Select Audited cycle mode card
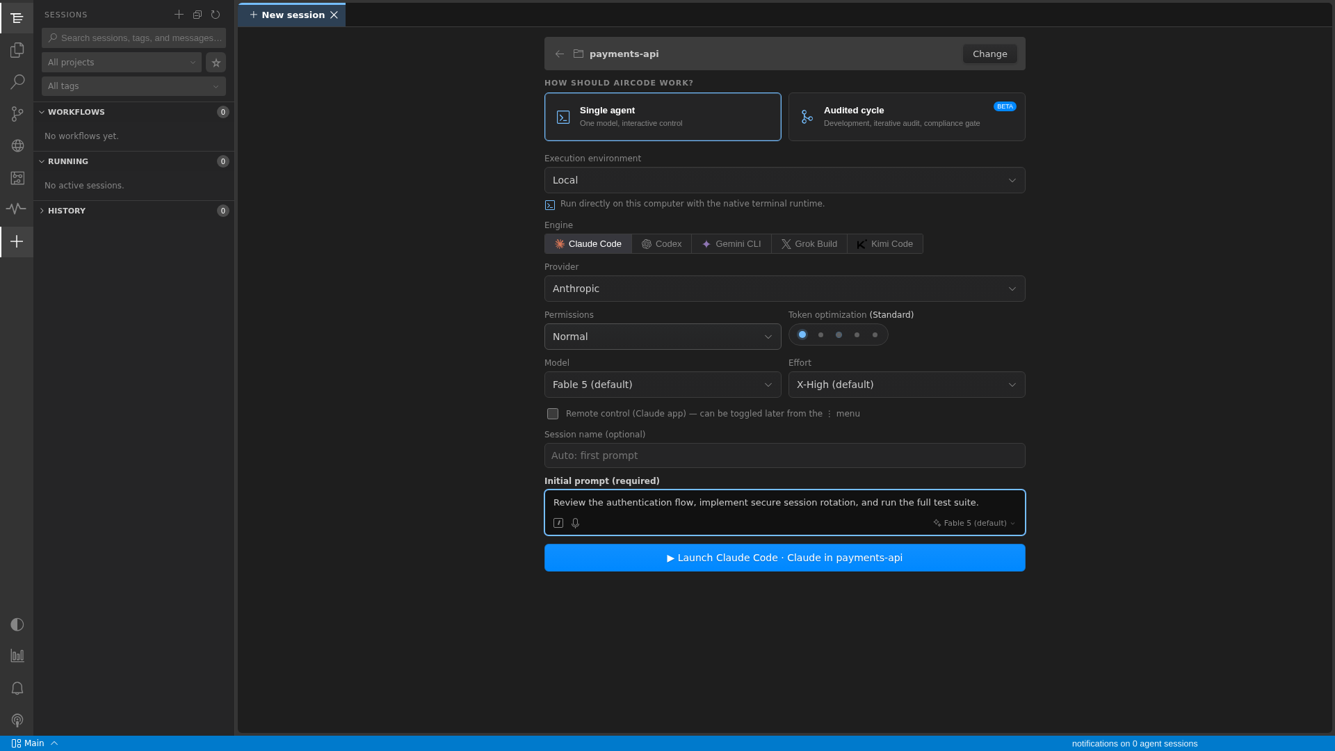The height and width of the screenshot is (751, 1335). pyautogui.click(x=907, y=117)
